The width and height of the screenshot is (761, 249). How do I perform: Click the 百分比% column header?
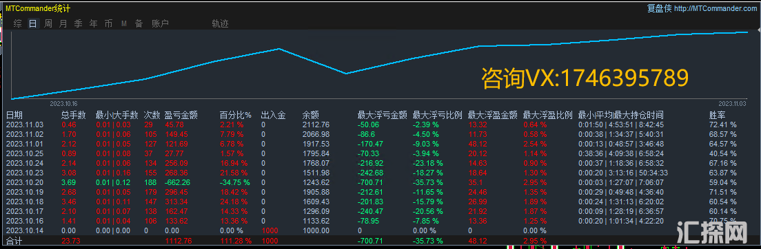(x=235, y=116)
